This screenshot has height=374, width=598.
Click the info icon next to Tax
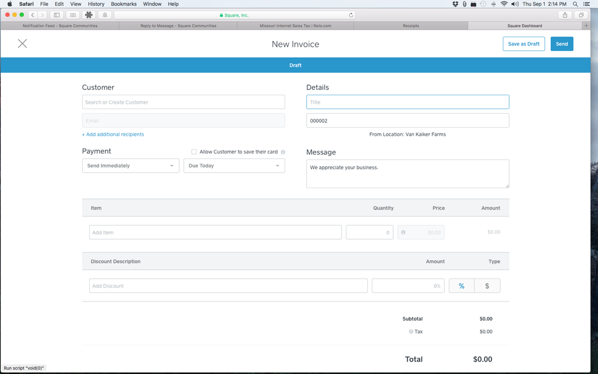point(411,331)
